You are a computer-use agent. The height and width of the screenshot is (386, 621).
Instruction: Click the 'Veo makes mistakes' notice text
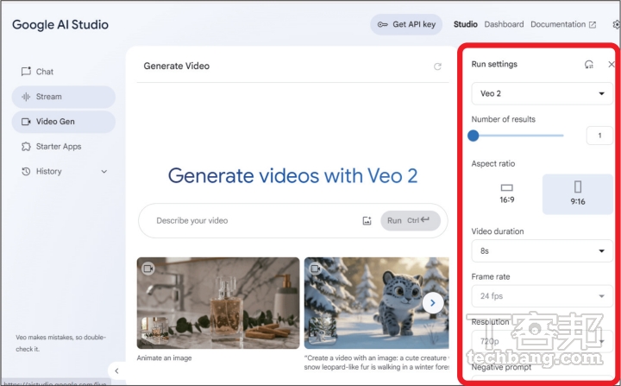coord(61,343)
